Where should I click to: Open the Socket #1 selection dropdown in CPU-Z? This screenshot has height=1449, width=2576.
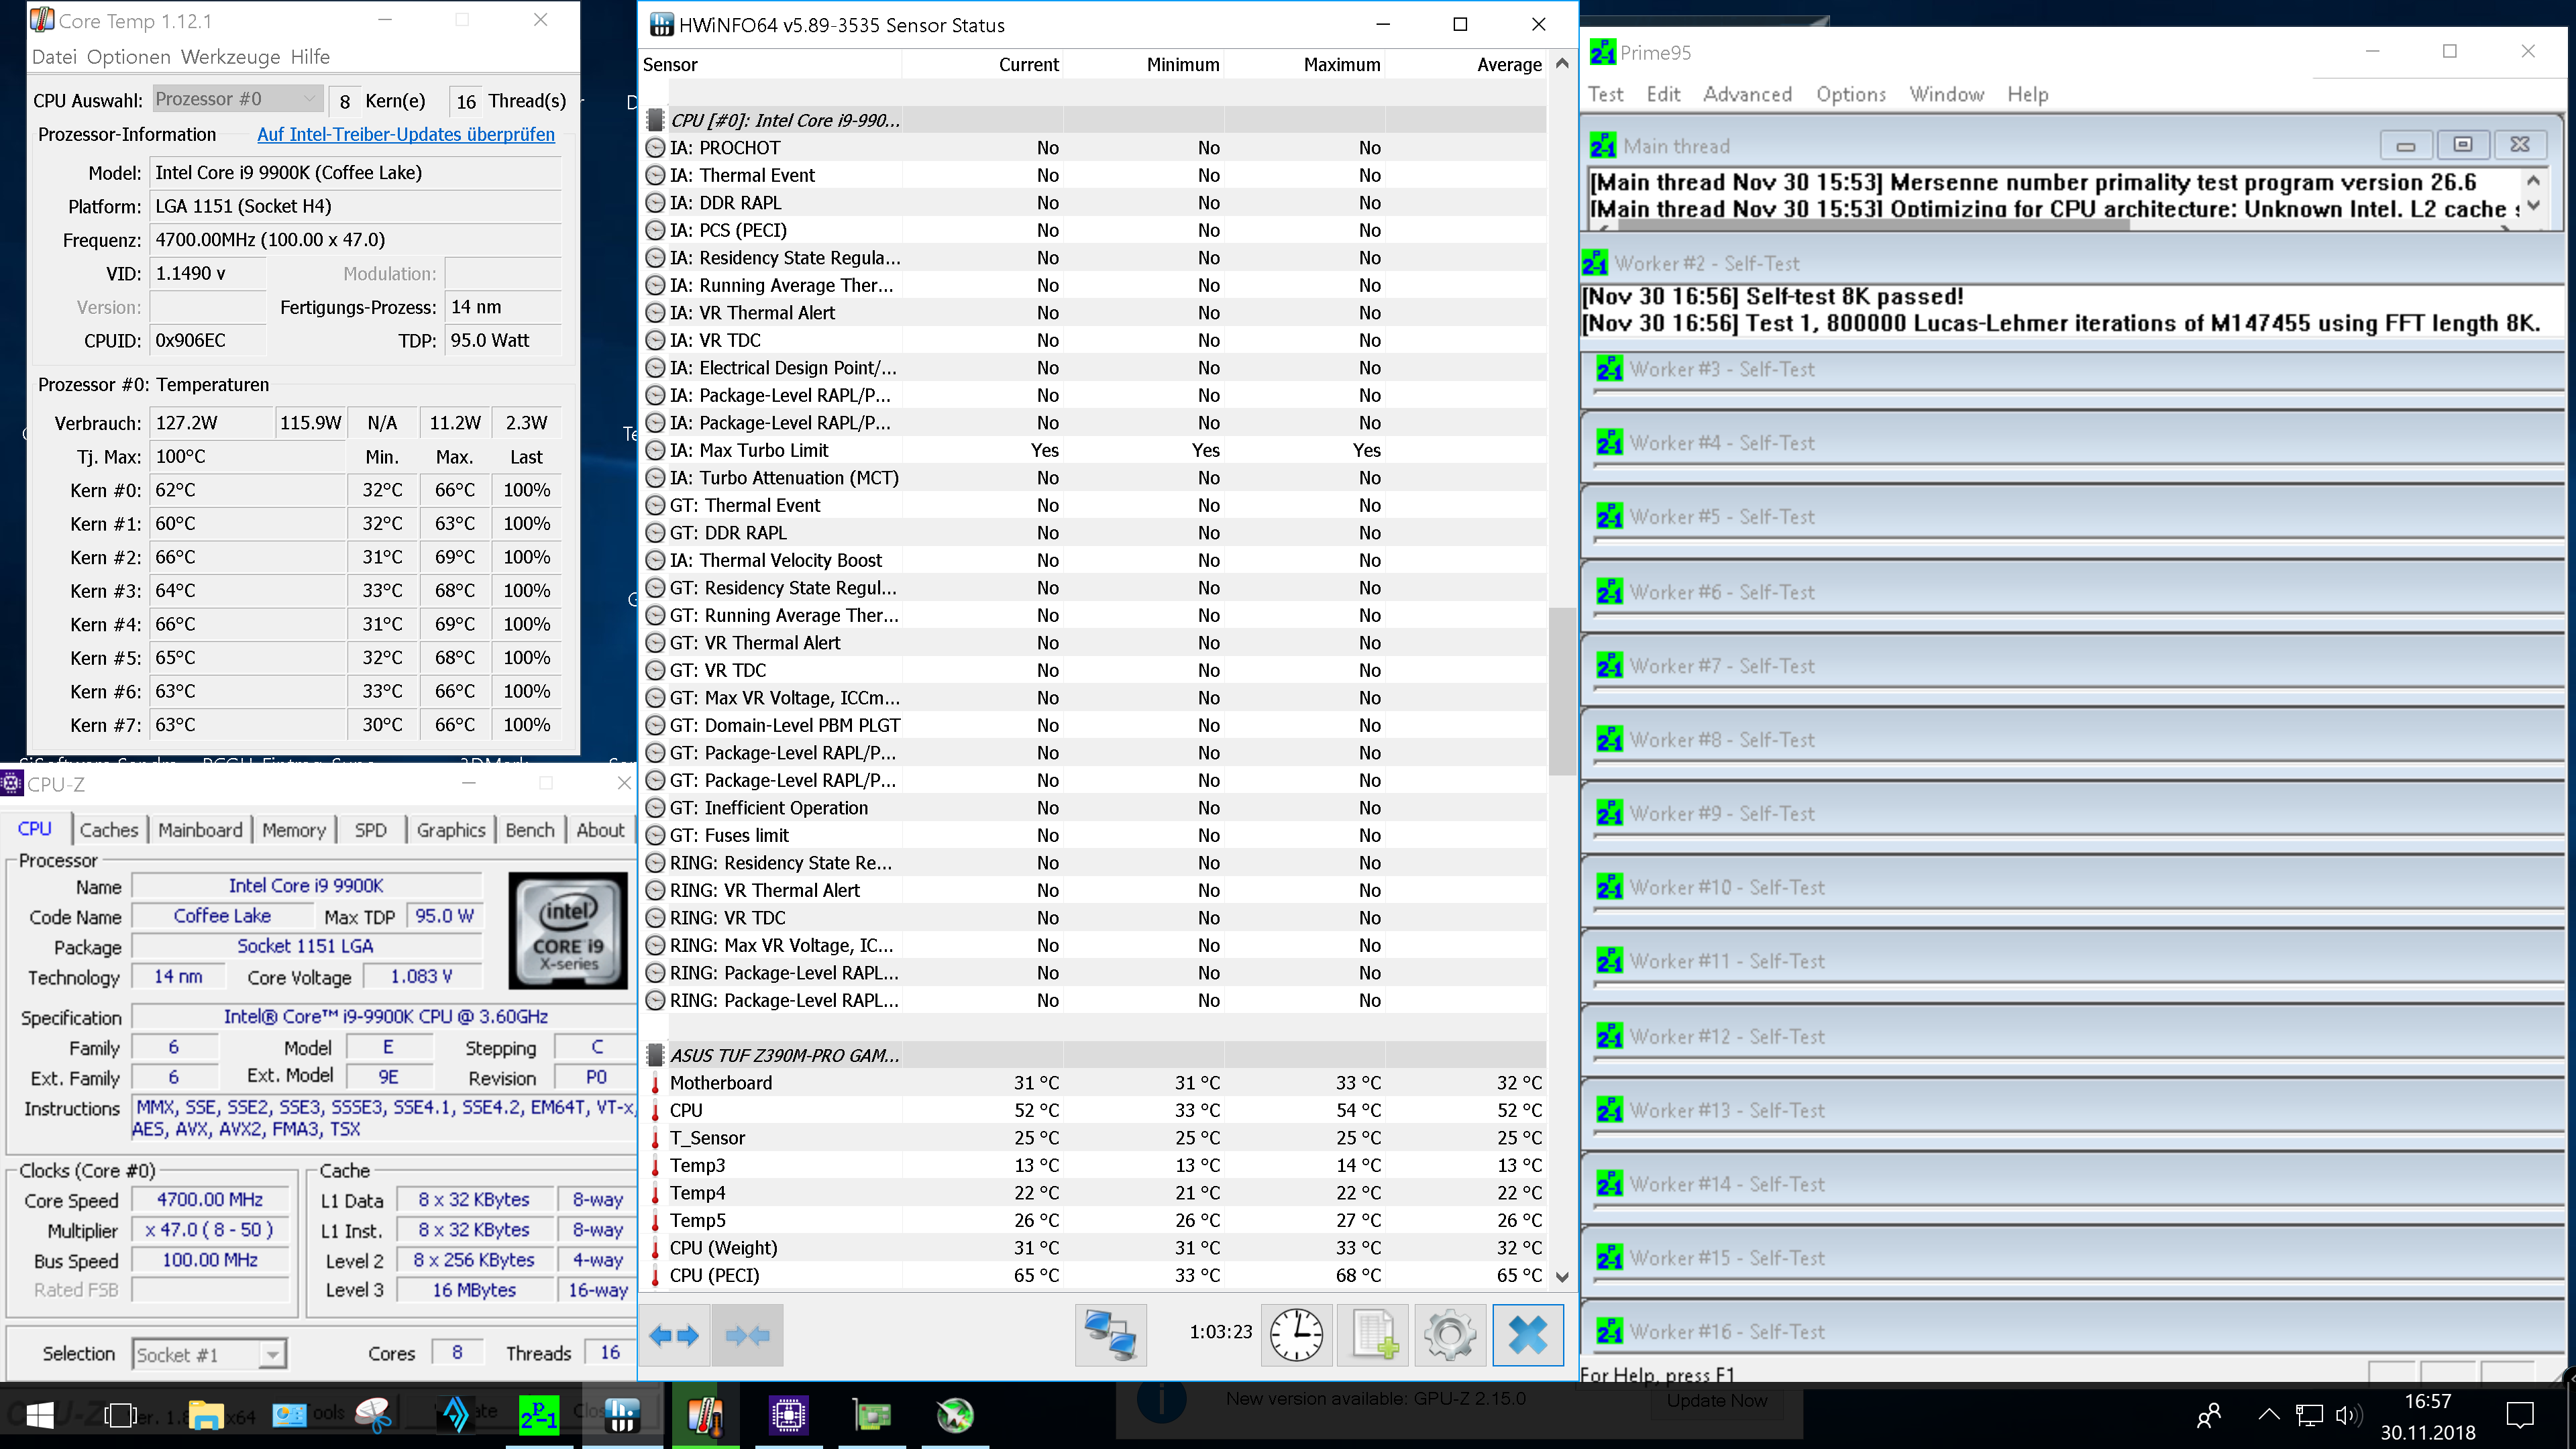click(209, 1355)
